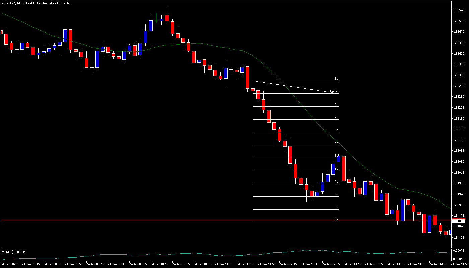Select the SL level label
469x268 pixels.
coord(336,79)
